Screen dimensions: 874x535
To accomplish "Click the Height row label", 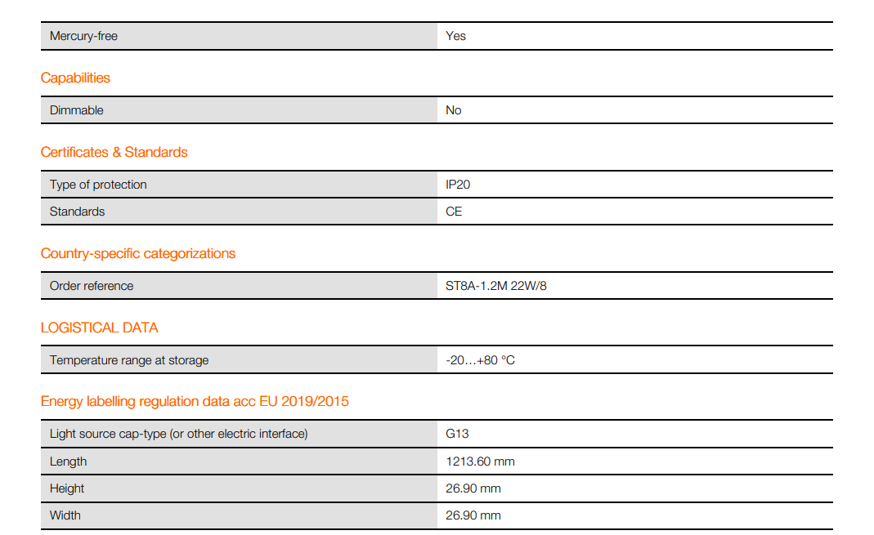I will [67, 488].
